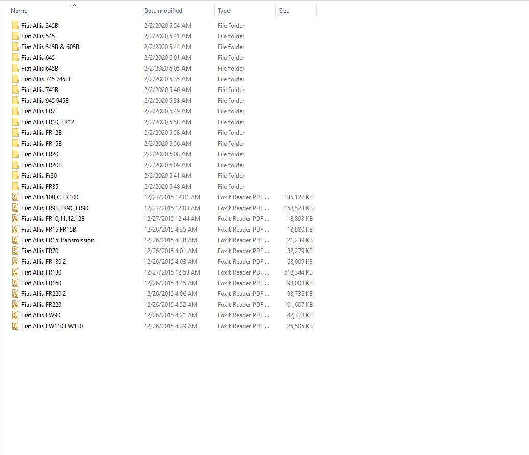Image resolution: width=529 pixels, height=455 pixels.
Task: Select the Fiat Allis FW90 PDF icon
Action: click(x=15, y=315)
